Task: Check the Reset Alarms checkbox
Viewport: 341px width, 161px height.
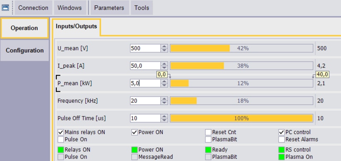Action: pos(282,139)
